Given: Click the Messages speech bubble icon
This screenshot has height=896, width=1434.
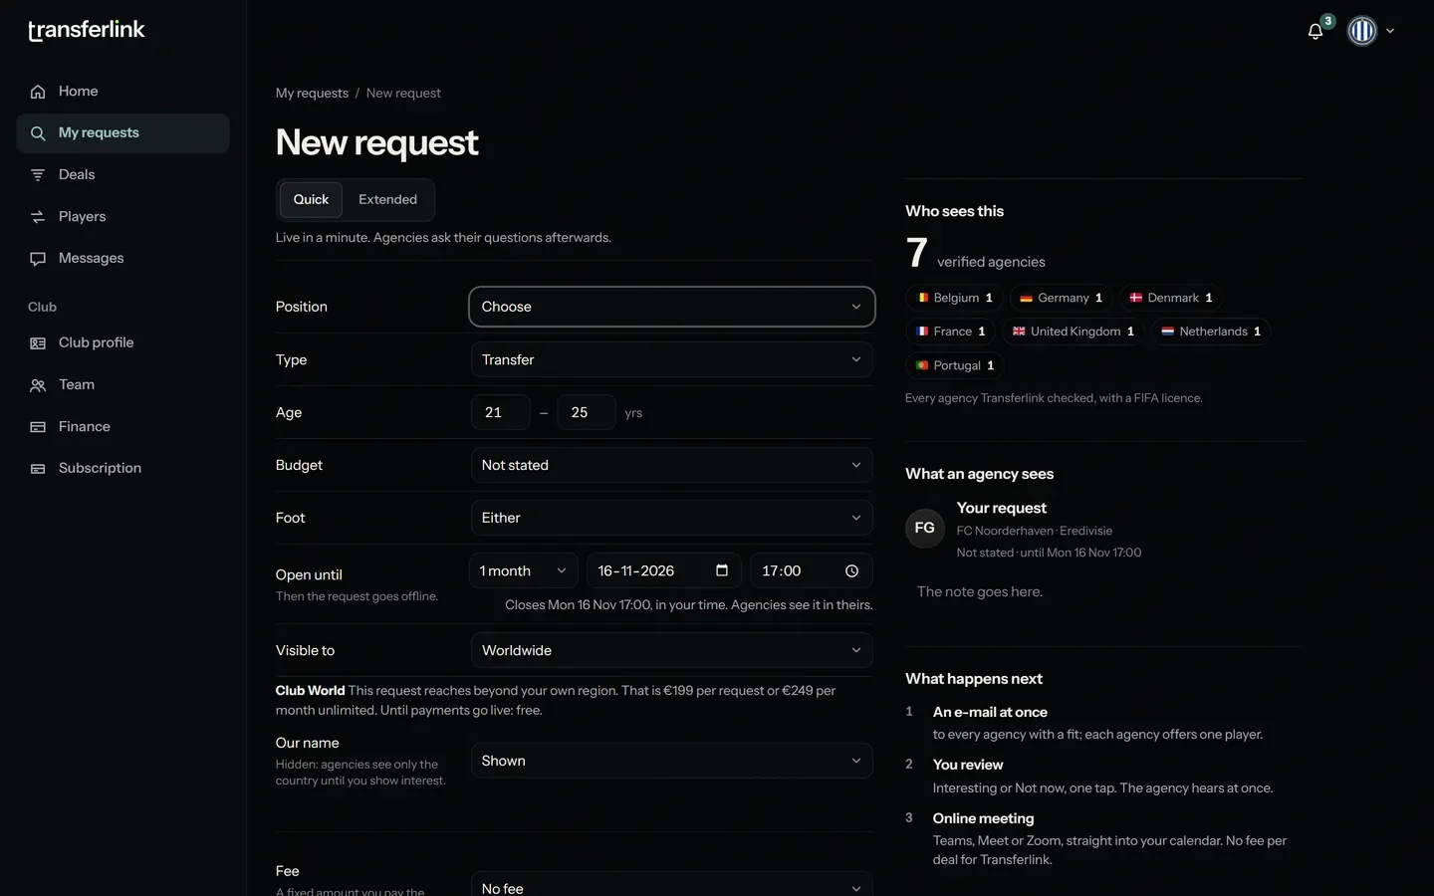Looking at the screenshot, I should coord(38,259).
